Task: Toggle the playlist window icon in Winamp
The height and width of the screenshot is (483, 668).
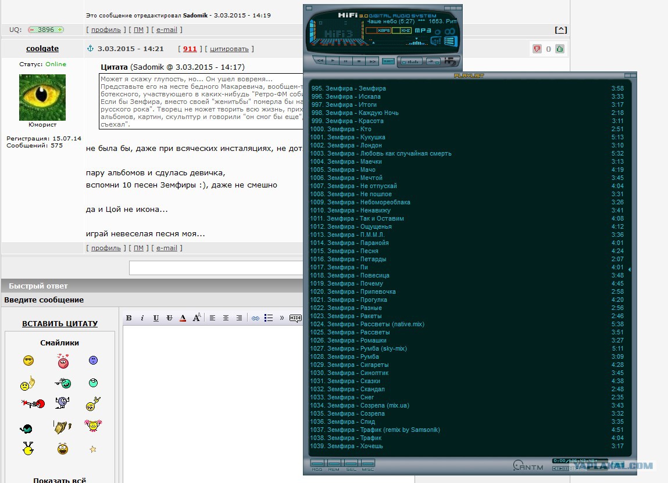Action: click(451, 41)
